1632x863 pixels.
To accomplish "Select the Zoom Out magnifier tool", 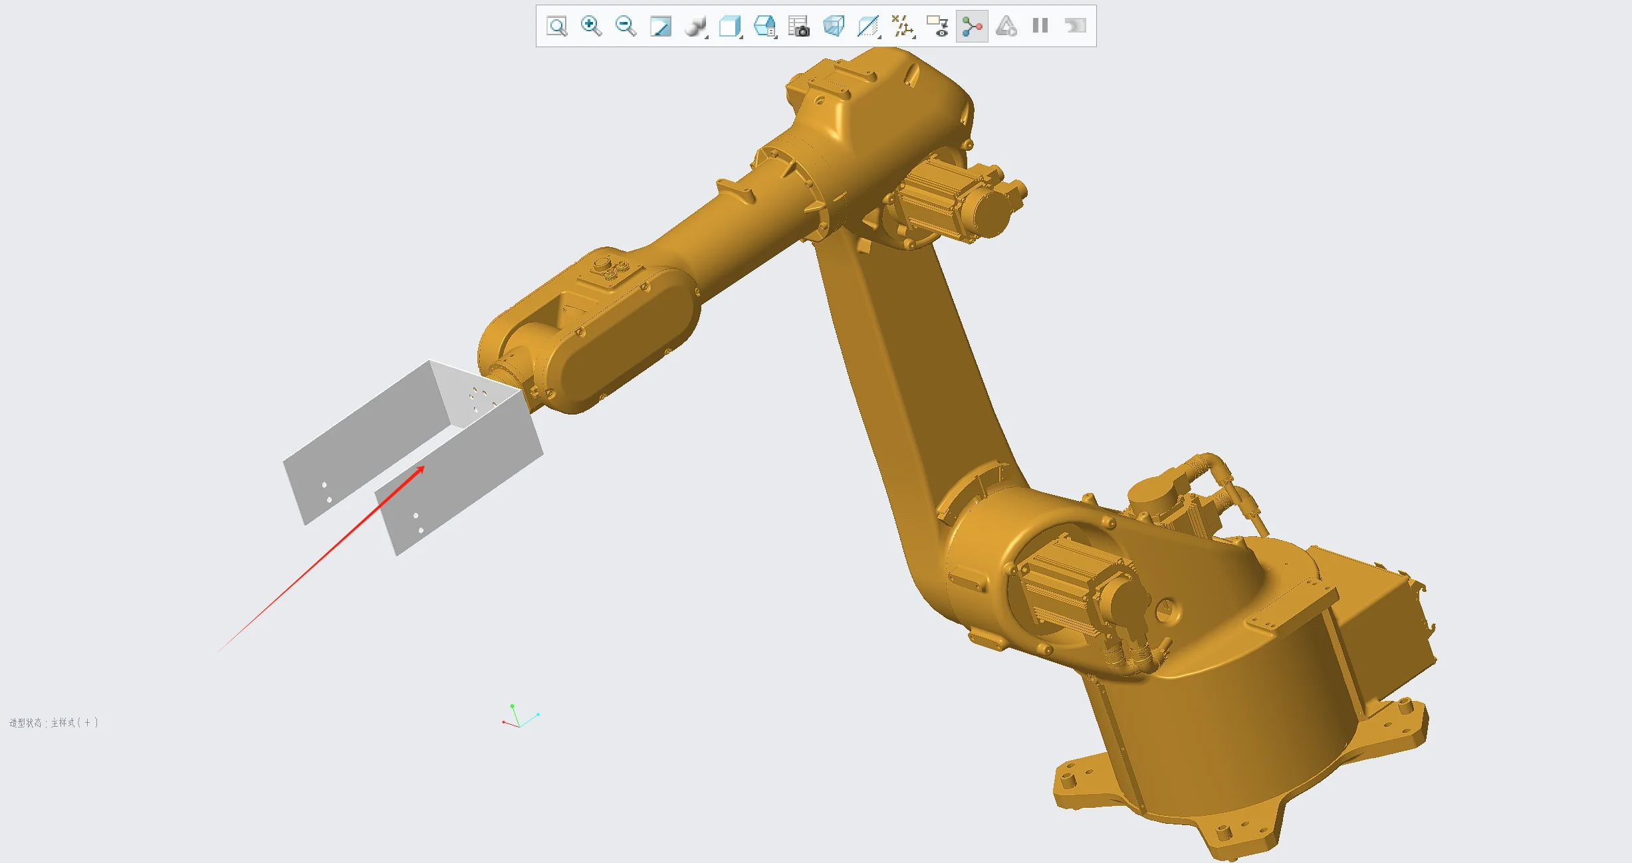I will coord(624,25).
